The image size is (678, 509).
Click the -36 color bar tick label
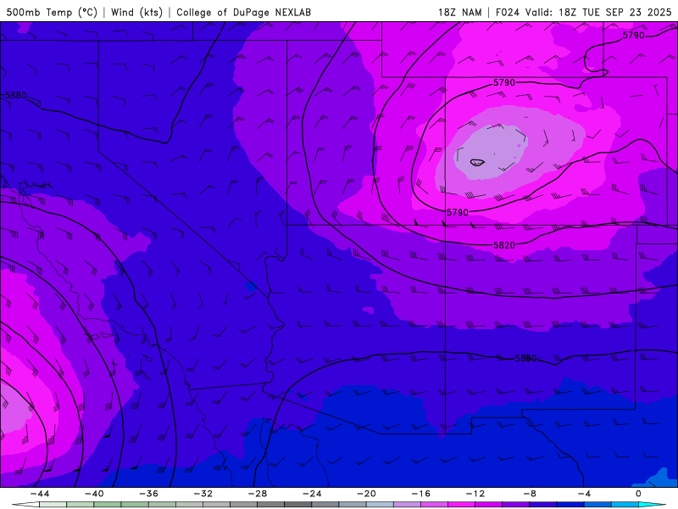pyautogui.click(x=149, y=494)
